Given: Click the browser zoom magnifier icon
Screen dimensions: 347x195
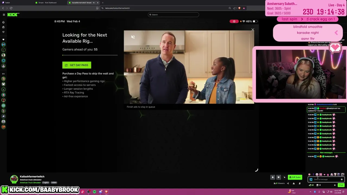Looking at the screenshot, I should point(230,8).
